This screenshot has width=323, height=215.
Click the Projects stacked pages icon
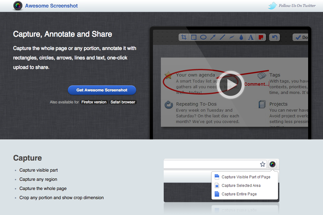(x=262, y=104)
